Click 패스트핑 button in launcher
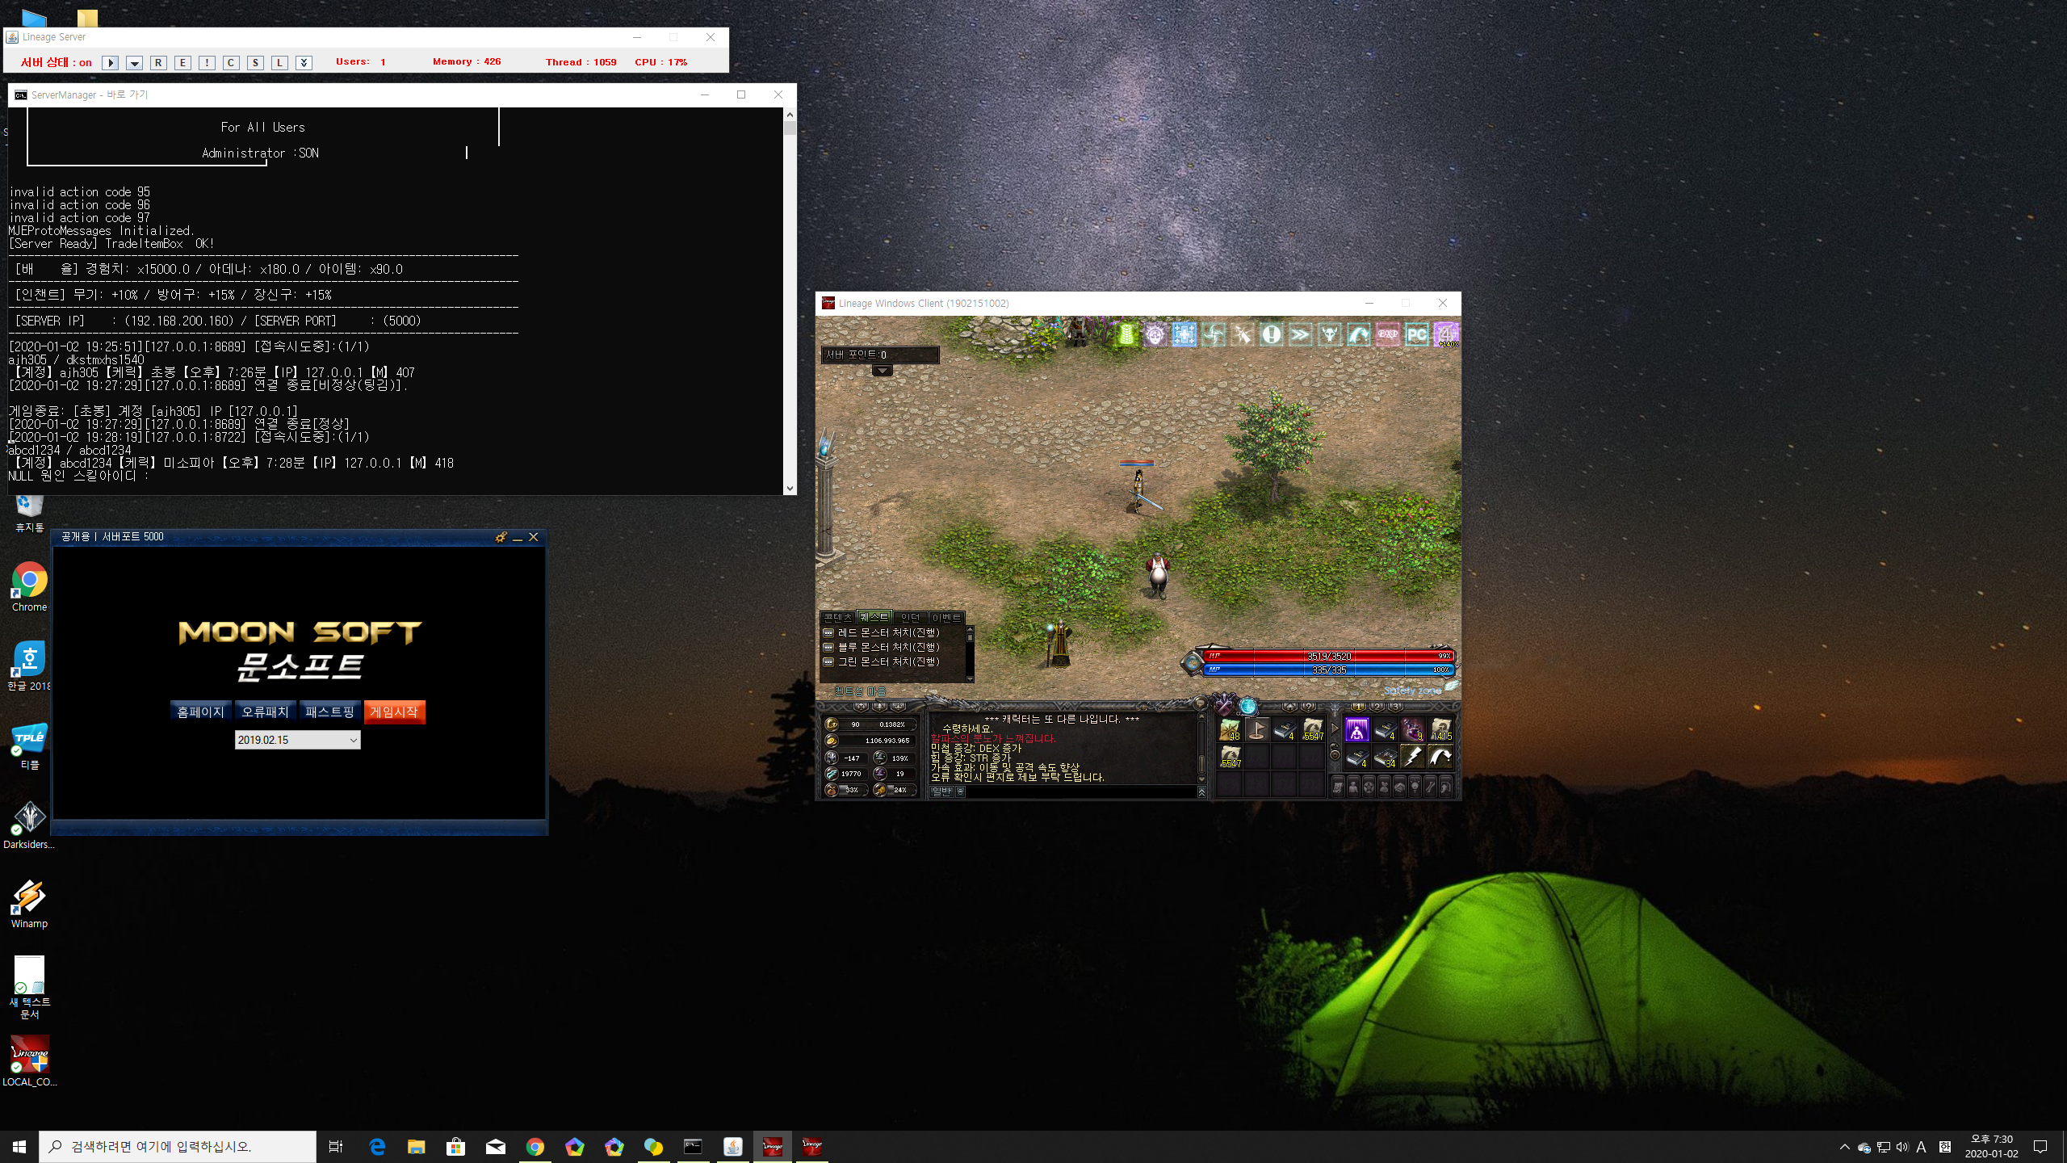The image size is (2067, 1163). [329, 712]
